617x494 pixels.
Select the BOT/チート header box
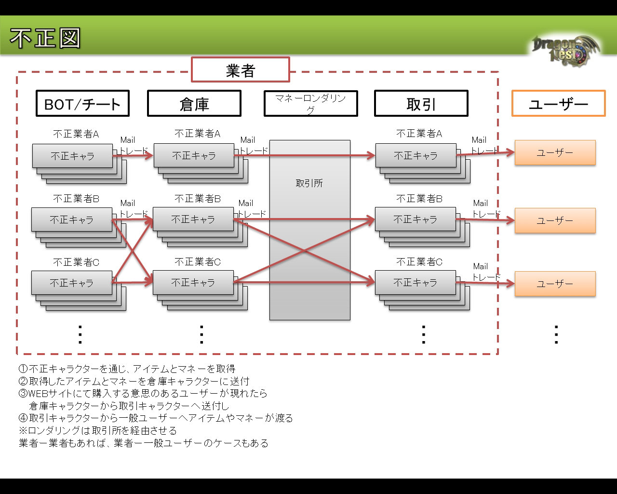(82, 104)
